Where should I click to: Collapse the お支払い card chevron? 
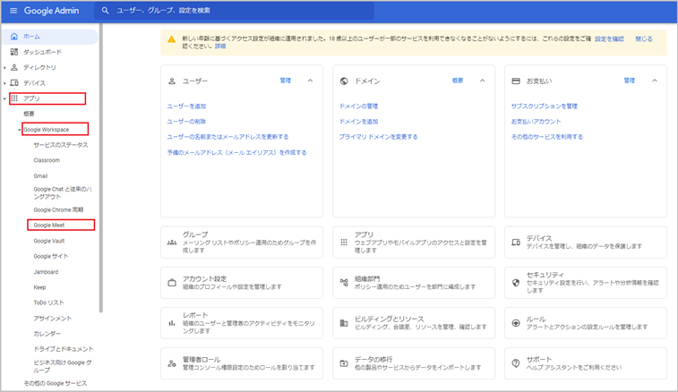655,81
